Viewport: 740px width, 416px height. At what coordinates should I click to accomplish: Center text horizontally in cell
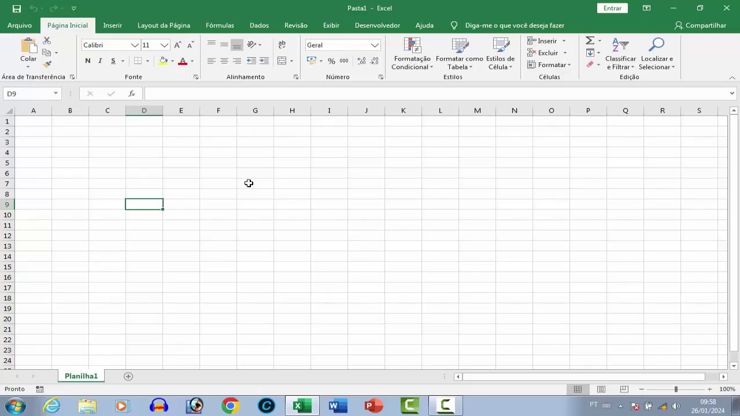224,61
